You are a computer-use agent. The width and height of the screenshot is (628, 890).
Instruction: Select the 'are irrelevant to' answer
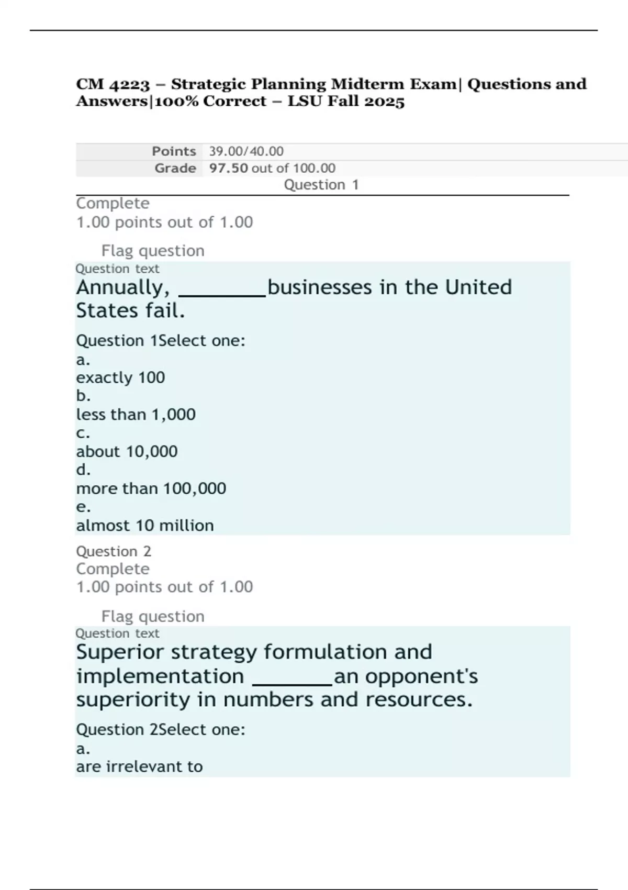coord(139,766)
